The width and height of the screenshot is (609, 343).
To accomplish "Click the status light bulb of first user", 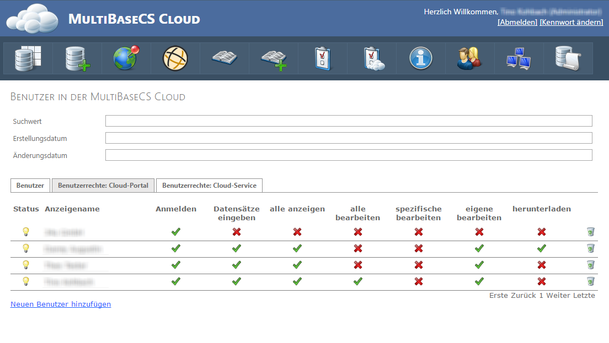I will click(25, 232).
